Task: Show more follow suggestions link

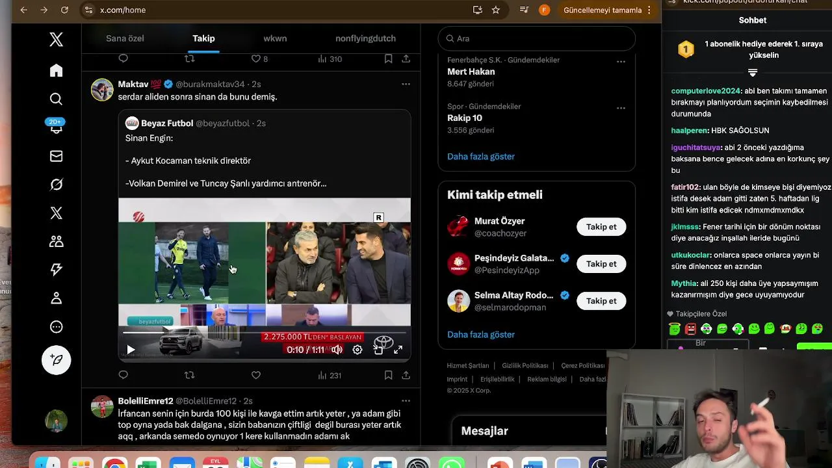Action: click(481, 335)
